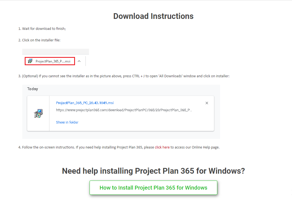Open ProjectPlan_365_PC_20.43.1049.msi from the downloads list
Viewport: 292px width, 203px height.
click(85, 103)
